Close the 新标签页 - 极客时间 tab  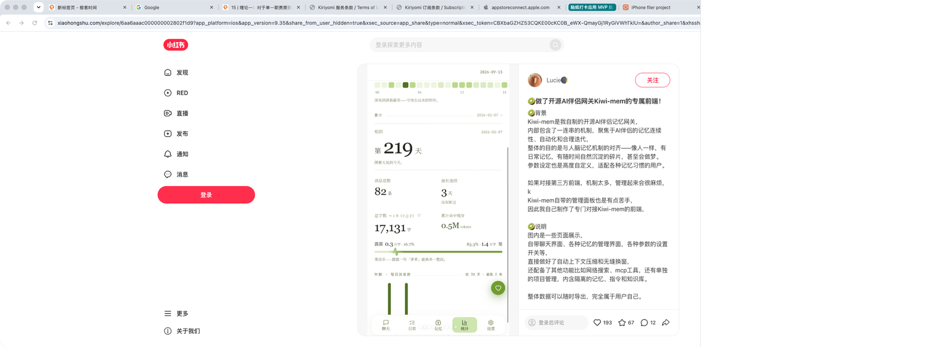point(124,8)
